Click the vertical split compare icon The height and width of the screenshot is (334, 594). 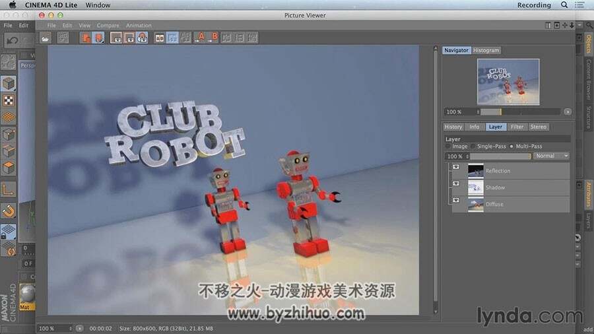[x=240, y=38]
